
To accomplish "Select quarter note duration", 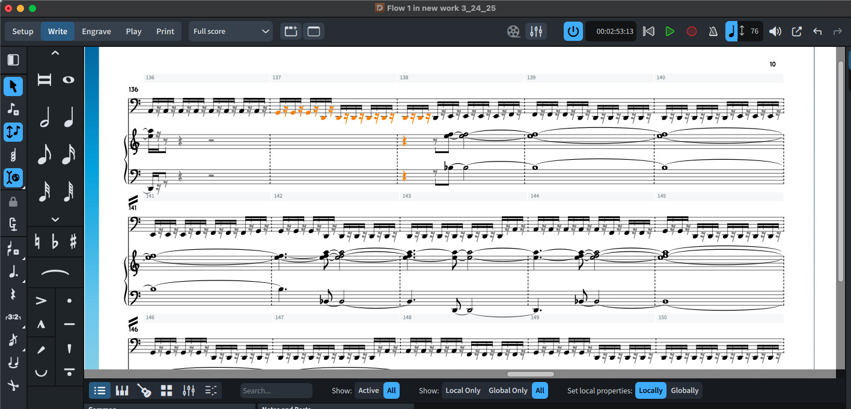I will coord(69,117).
